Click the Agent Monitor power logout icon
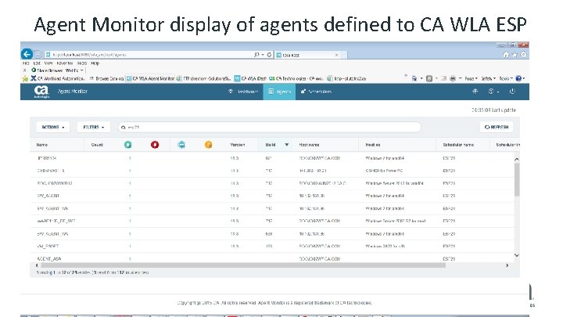 (512, 92)
